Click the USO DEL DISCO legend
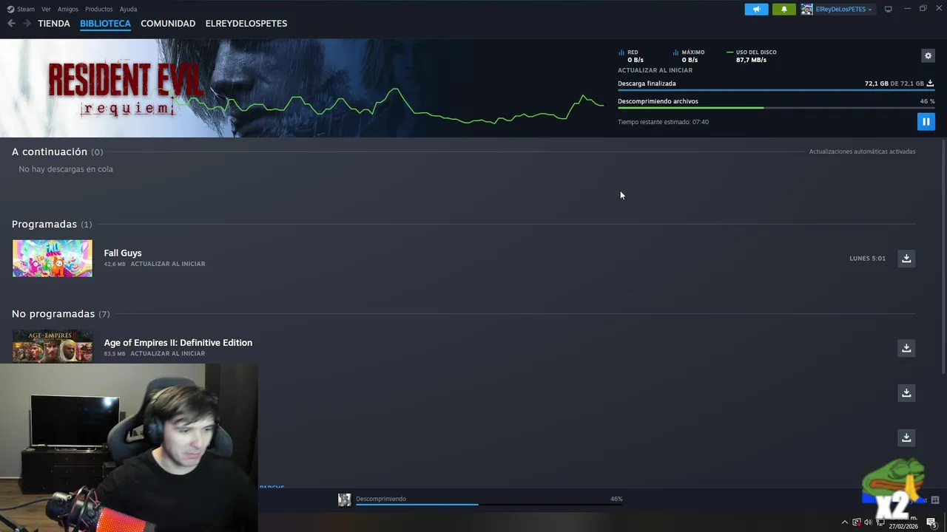Image resolution: width=947 pixels, height=532 pixels. pyautogui.click(x=752, y=56)
